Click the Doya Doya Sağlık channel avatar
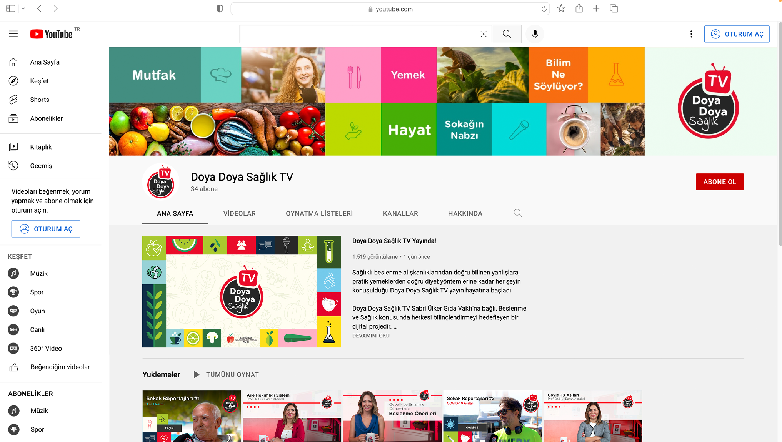The height and width of the screenshot is (442, 782). click(161, 183)
